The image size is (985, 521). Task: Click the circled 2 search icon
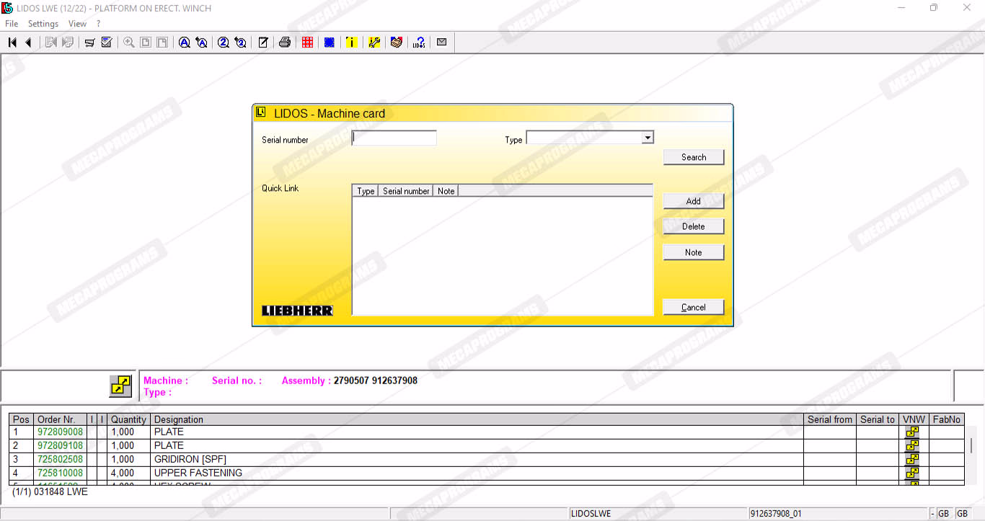[224, 43]
